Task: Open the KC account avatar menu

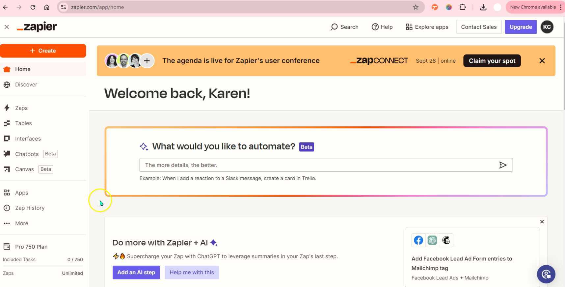Action: click(x=547, y=27)
